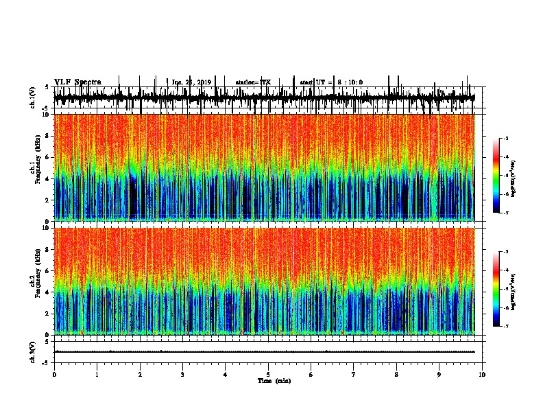
Task: Click time axis tick label 6
Action: point(311,375)
